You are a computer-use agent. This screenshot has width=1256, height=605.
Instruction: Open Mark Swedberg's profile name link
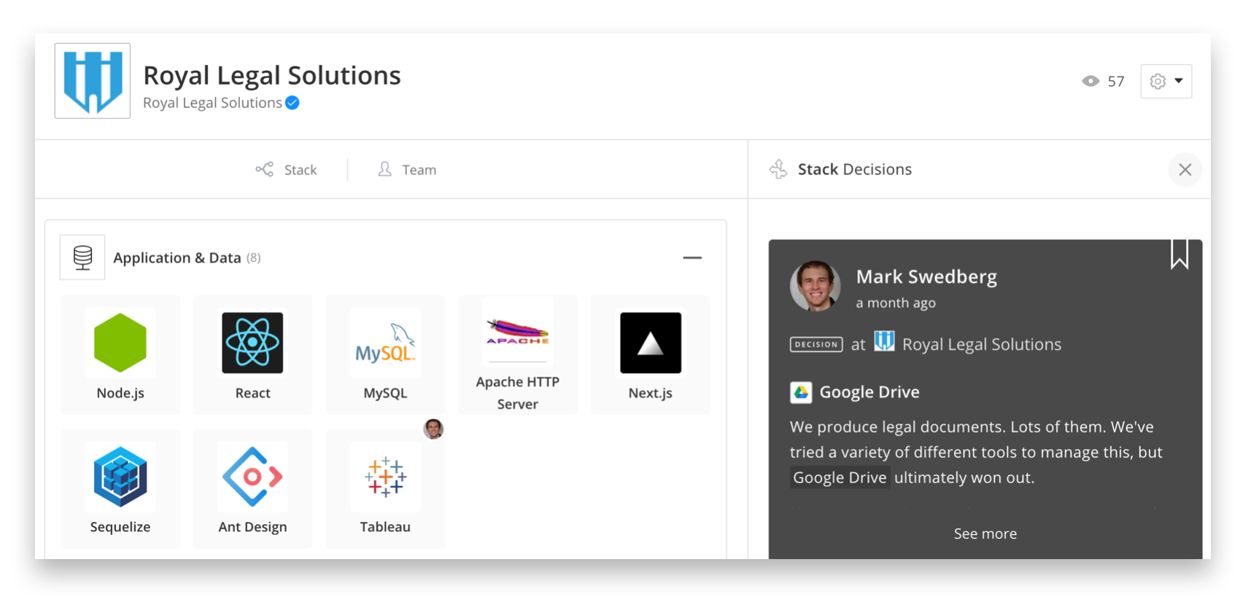[926, 277]
